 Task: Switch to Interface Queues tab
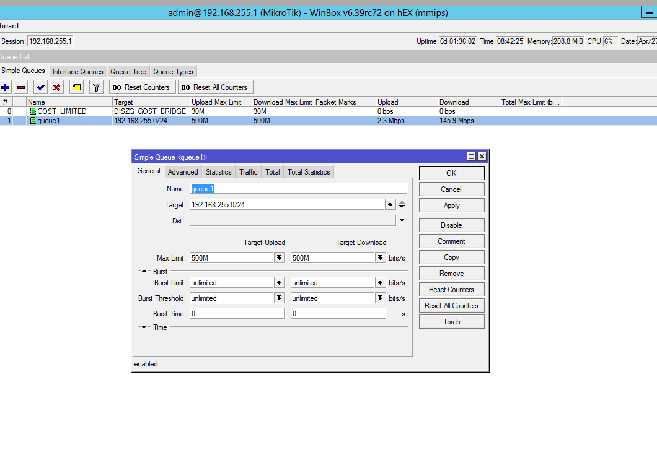point(78,72)
